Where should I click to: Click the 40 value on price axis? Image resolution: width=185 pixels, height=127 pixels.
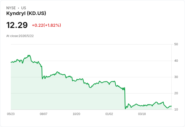176,61
